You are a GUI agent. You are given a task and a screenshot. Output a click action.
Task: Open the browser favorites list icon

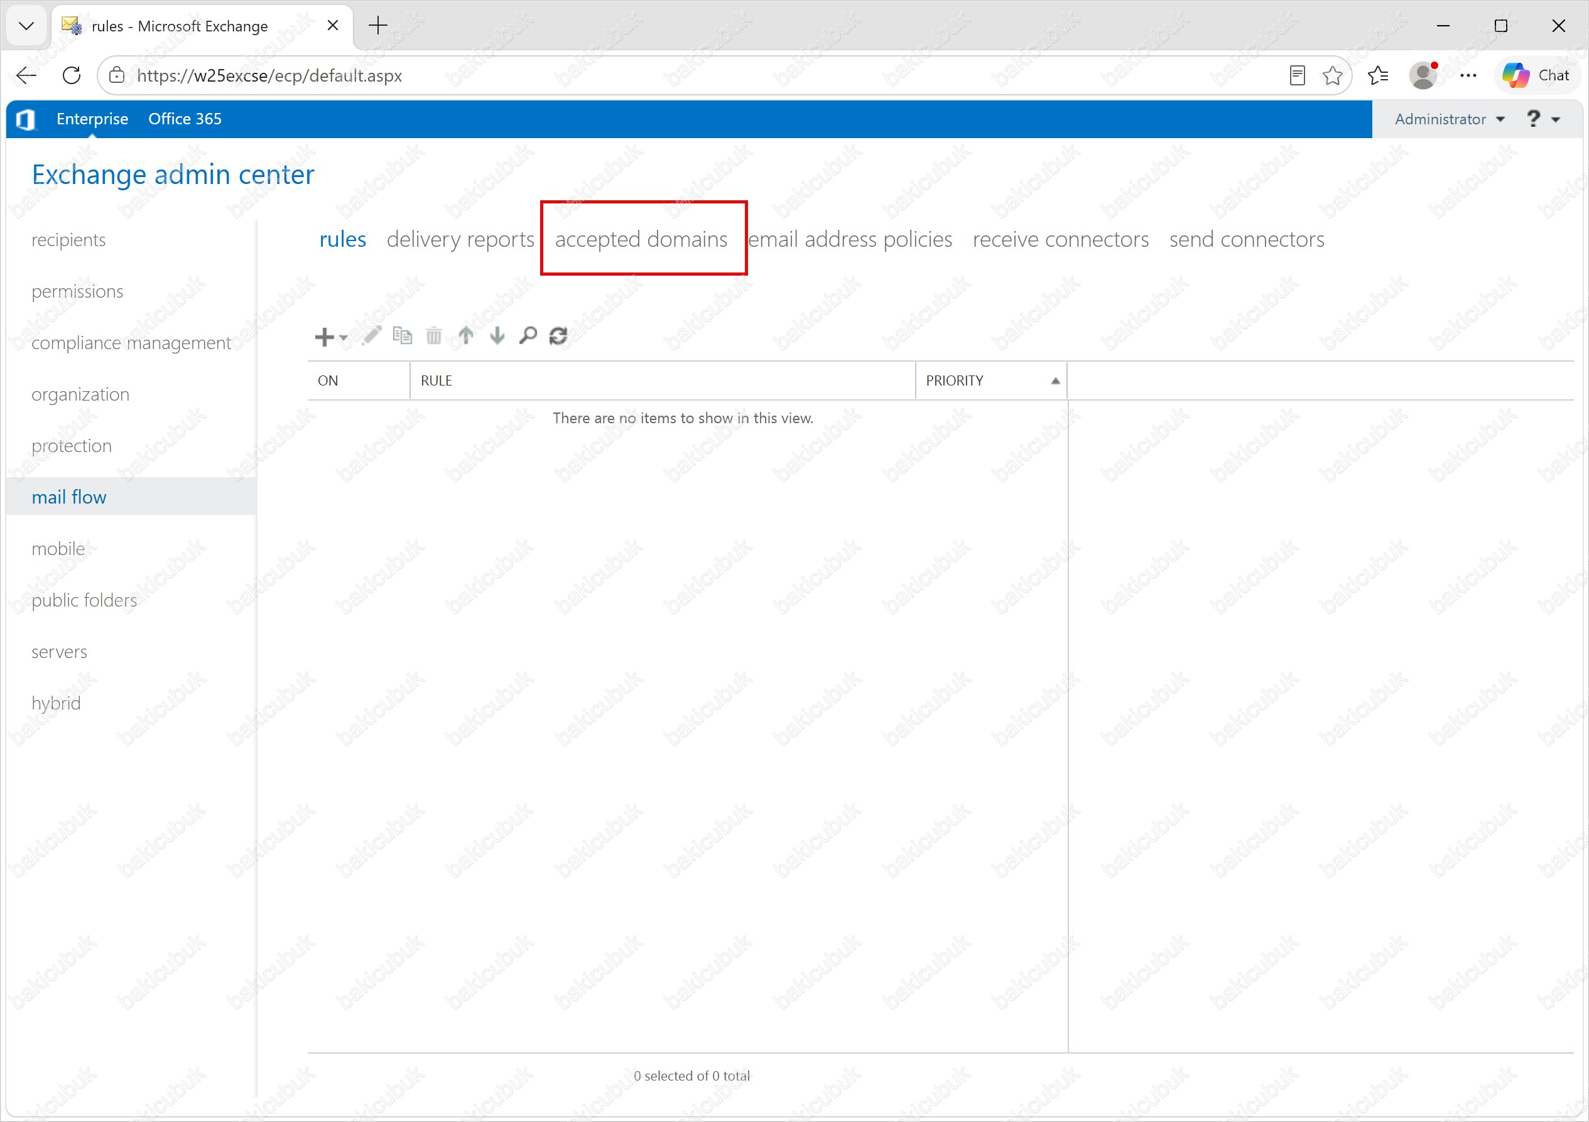pos(1378,75)
